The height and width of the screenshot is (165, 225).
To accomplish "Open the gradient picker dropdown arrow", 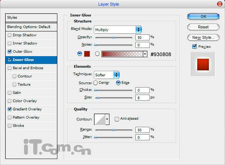I will (x=145, y=54).
